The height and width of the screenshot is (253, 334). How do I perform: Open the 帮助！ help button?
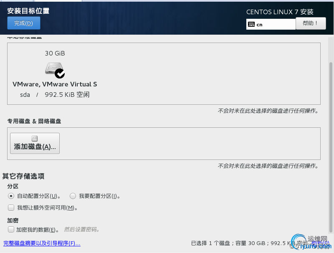pyautogui.click(x=311, y=23)
